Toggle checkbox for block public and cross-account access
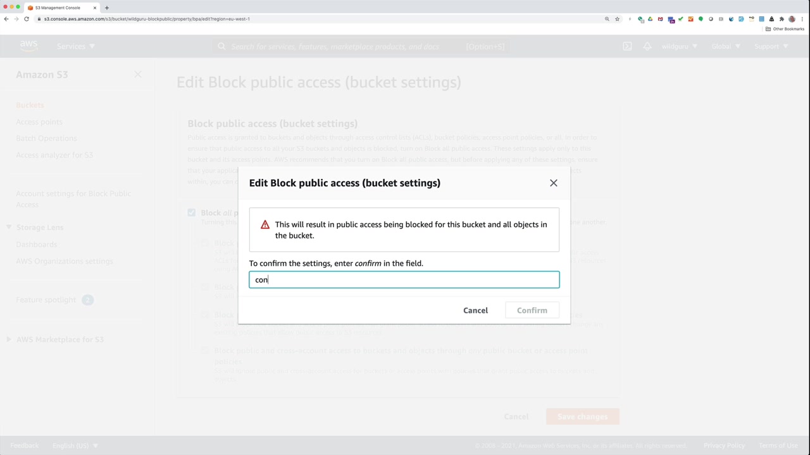This screenshot has height=455, width=810. [205, 351]
